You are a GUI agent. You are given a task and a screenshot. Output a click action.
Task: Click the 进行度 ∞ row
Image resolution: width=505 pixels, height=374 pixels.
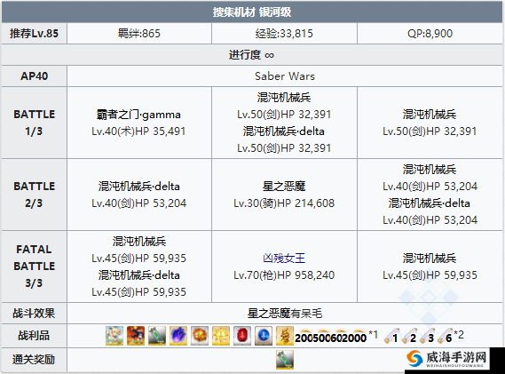(252, 55)
